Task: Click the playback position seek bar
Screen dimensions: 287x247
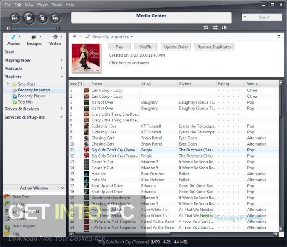Action: point(136,28)
